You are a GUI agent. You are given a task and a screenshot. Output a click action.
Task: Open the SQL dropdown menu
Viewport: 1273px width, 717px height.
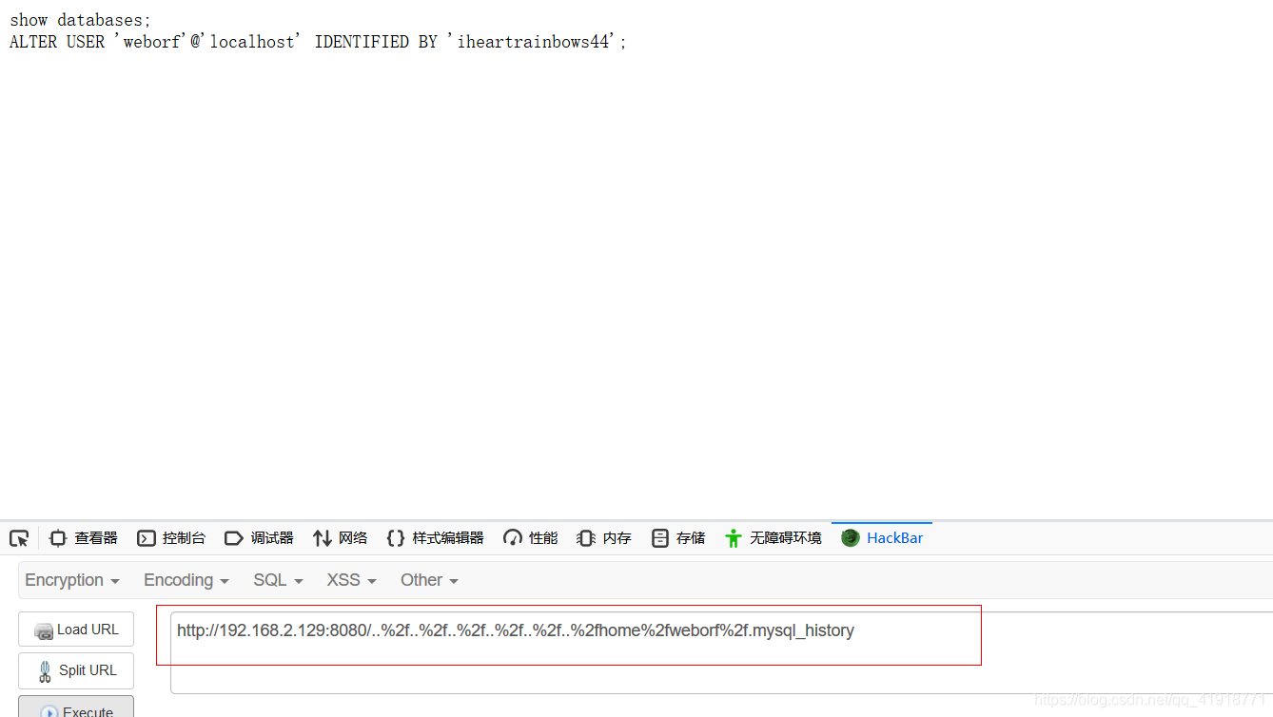(x=278, y=580)
